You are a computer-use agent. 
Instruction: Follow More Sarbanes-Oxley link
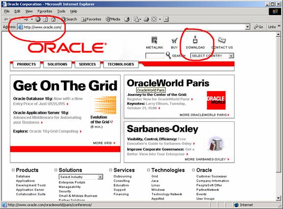(x=207, y=160)
